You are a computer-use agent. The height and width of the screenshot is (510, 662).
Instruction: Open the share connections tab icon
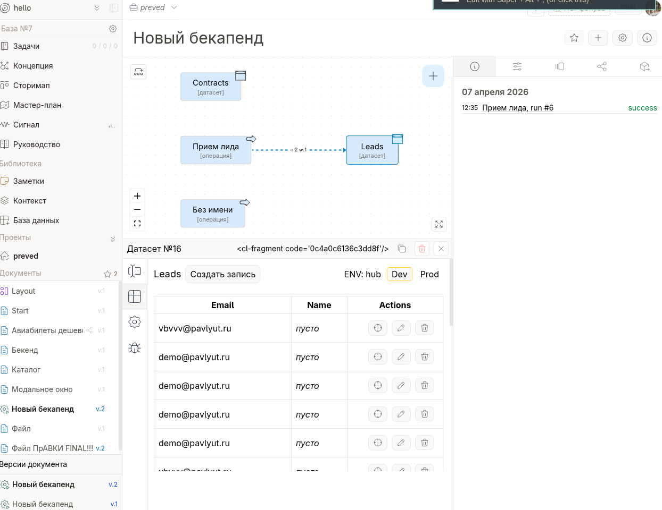tap(602, 66)
